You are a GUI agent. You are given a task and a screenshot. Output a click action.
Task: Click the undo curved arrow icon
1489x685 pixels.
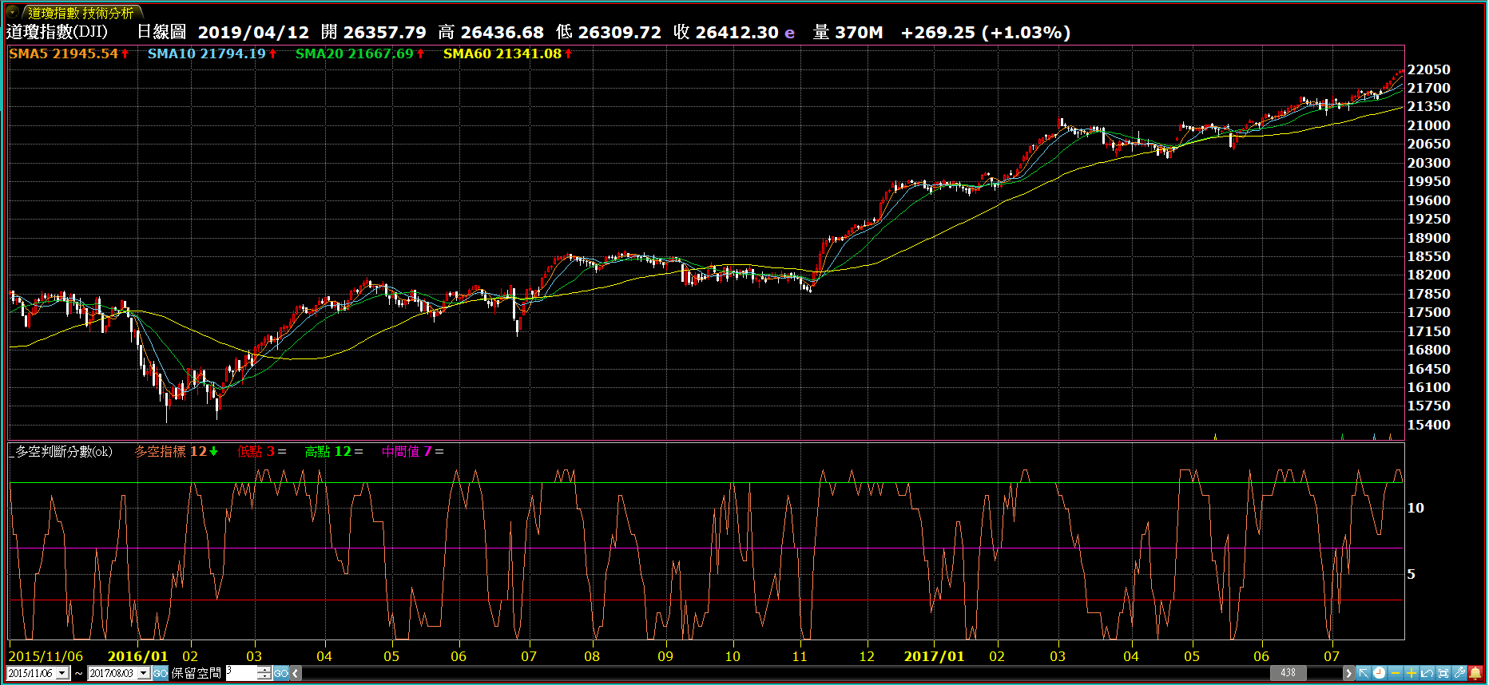click(x=1427, y=673)
